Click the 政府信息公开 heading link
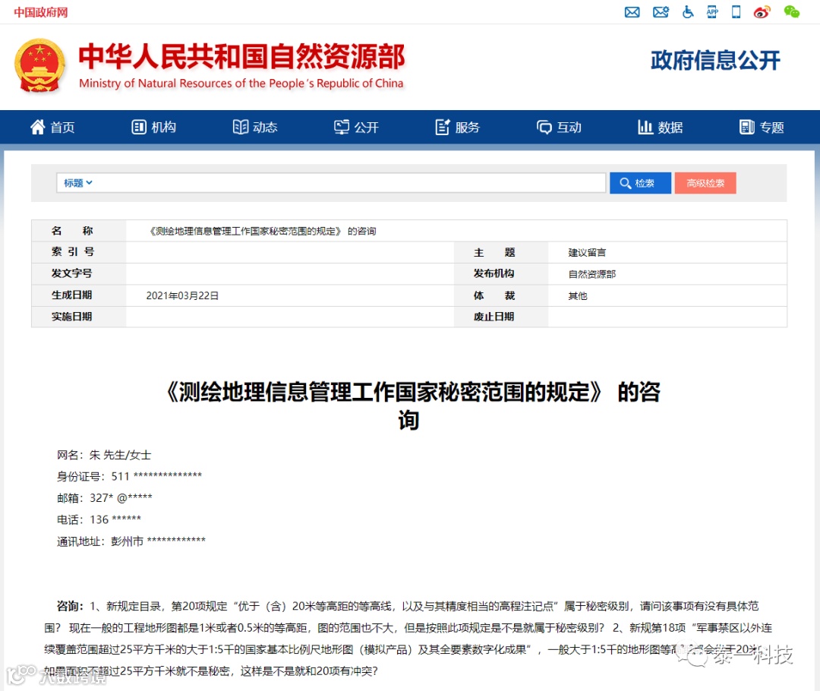 [715, 60]
